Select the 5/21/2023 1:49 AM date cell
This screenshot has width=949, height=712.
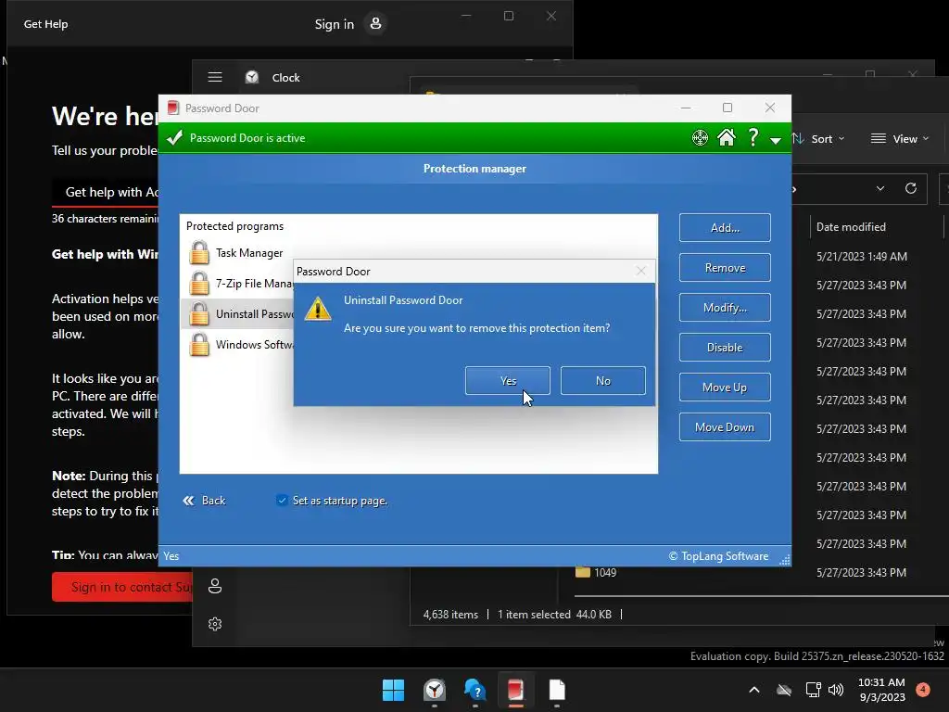(861, 256)
